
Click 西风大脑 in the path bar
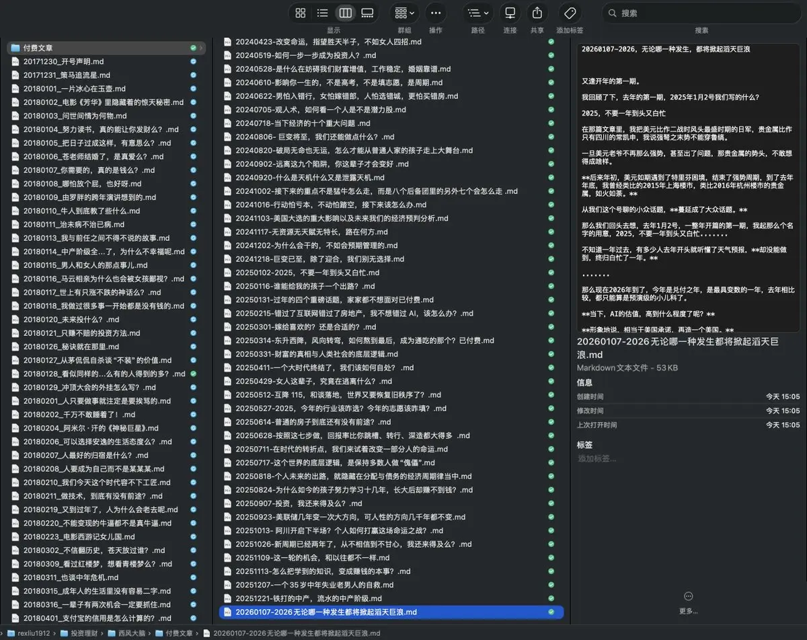click(126, 633)
